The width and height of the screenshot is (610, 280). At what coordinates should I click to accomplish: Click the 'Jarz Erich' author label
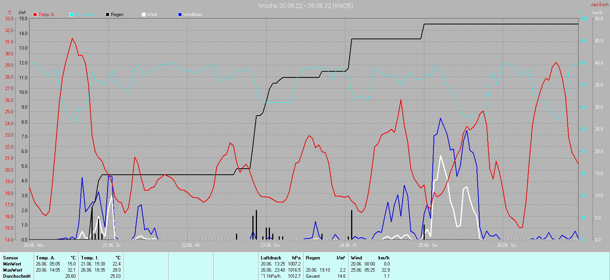[600, 5]
